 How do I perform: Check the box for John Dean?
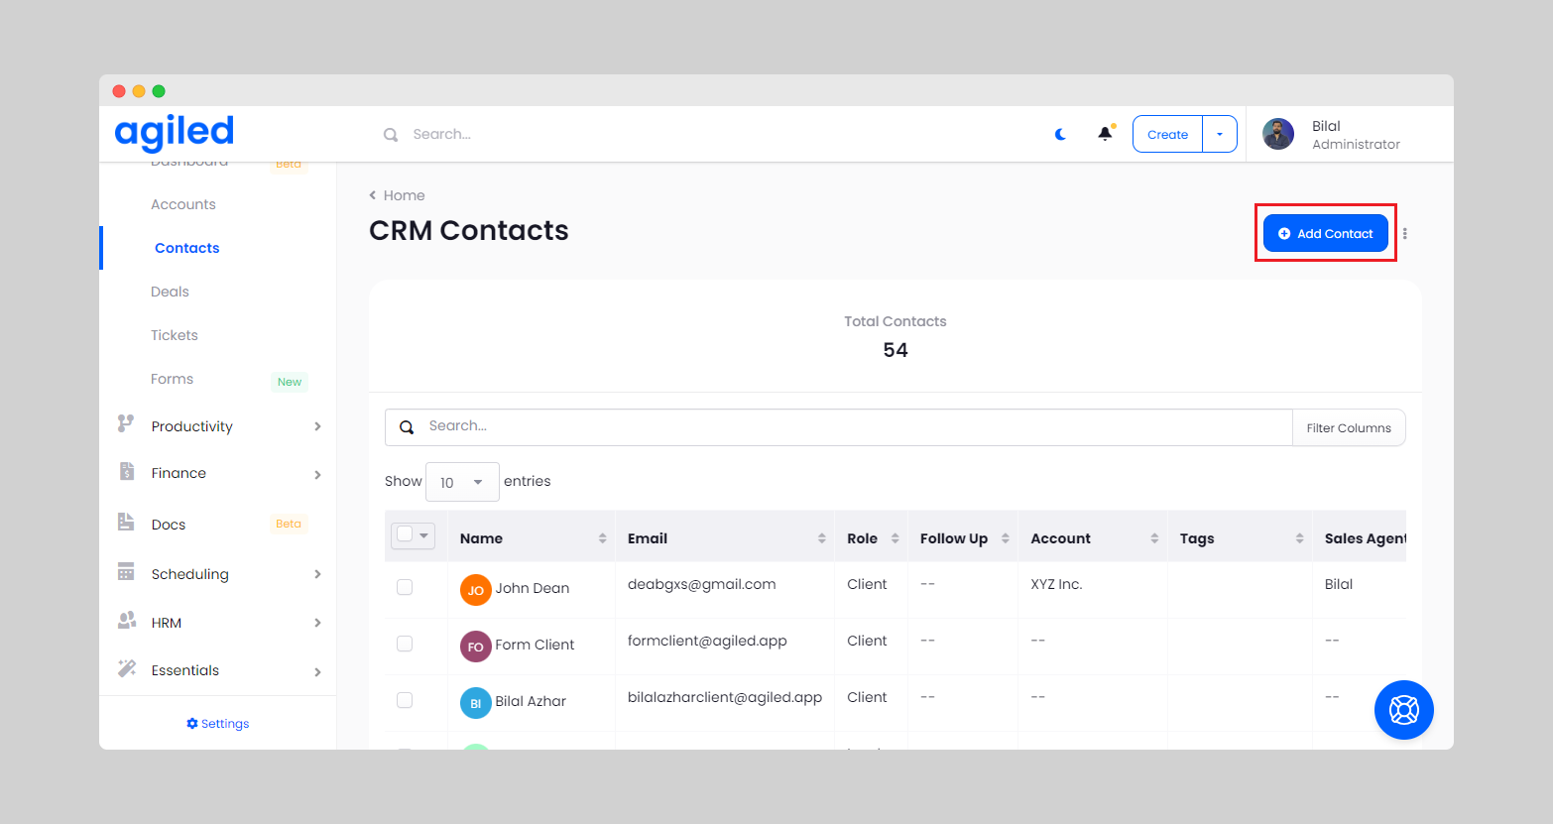click(x=405, y=587)
